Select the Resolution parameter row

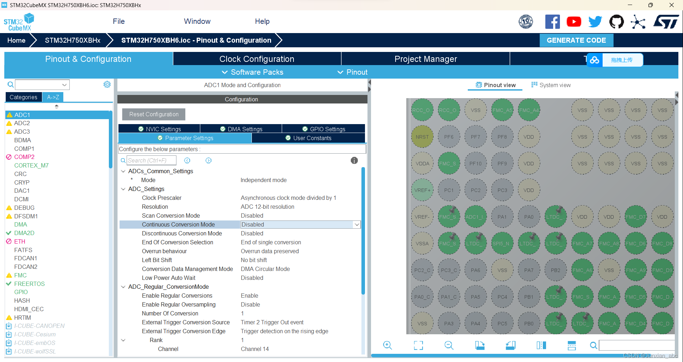click(240, 207)
